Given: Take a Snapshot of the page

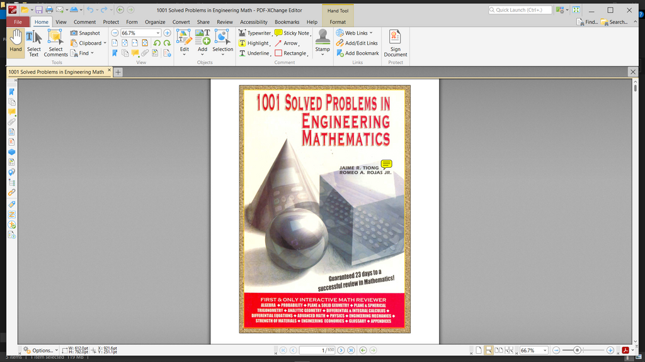Looking at the screenshot, I should [x=85, y=33].
